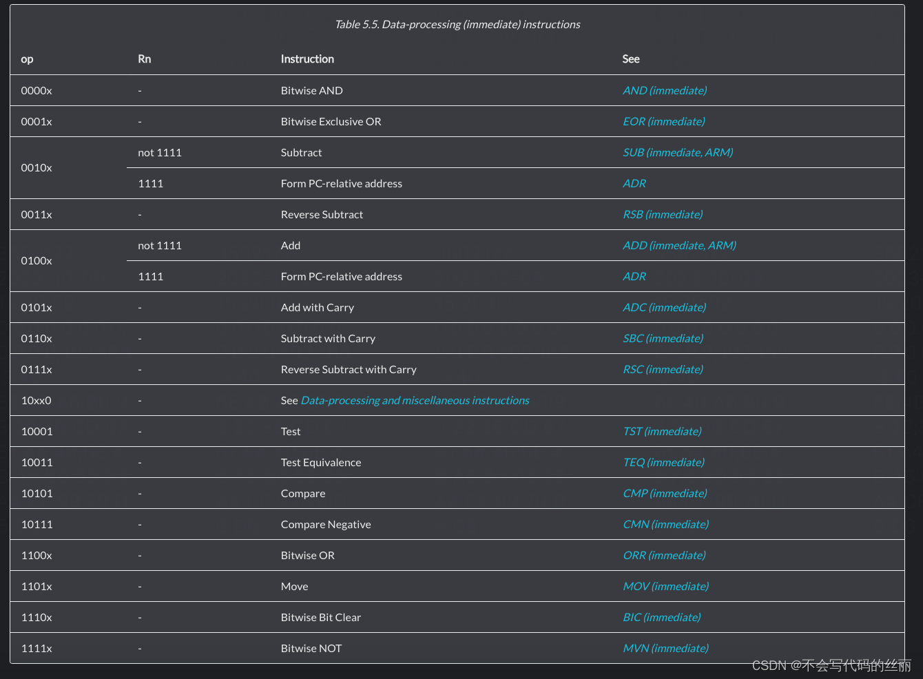Click 'Subtract with Carry' instruction text
Screen dimensions: 923x679
(329, 338)
